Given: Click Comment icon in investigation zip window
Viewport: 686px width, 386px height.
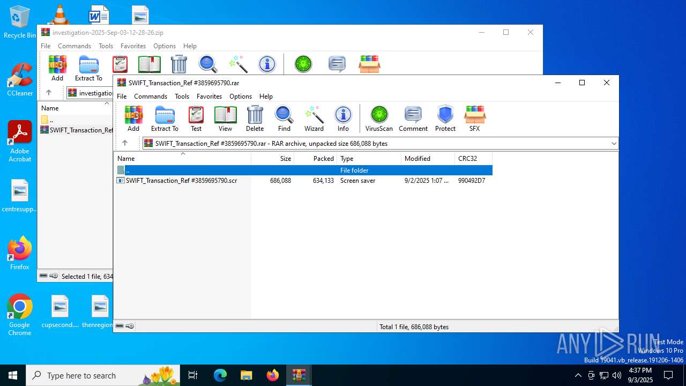Looking at the screenshot, I should (x=337, y=64).
